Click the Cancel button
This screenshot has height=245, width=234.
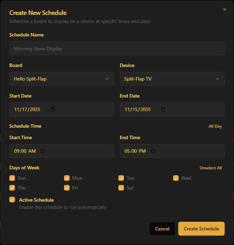click(162, 229)
